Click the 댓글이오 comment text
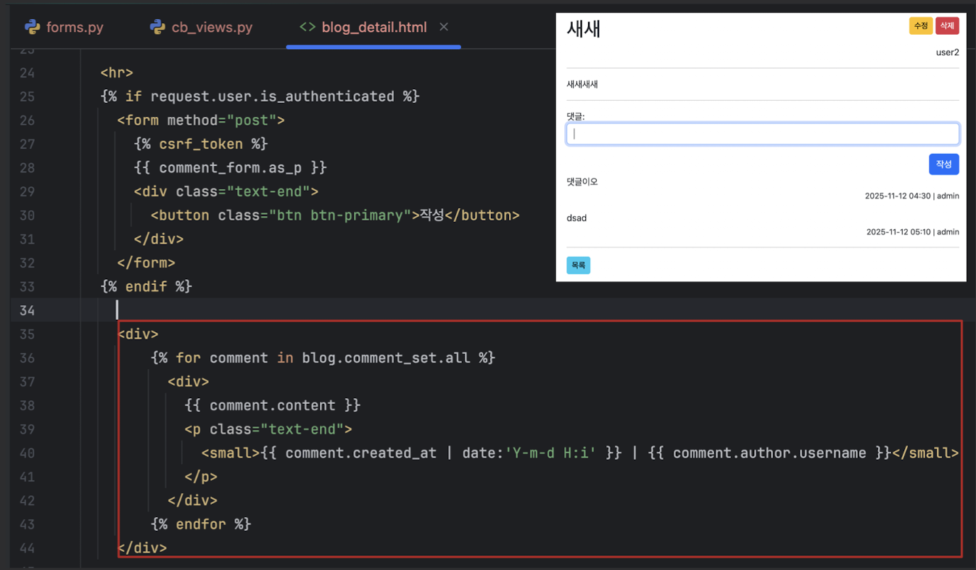 pos(582,181)
